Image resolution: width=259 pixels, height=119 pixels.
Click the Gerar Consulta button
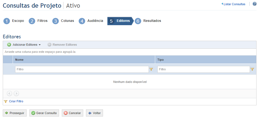(x=44, y=113)
